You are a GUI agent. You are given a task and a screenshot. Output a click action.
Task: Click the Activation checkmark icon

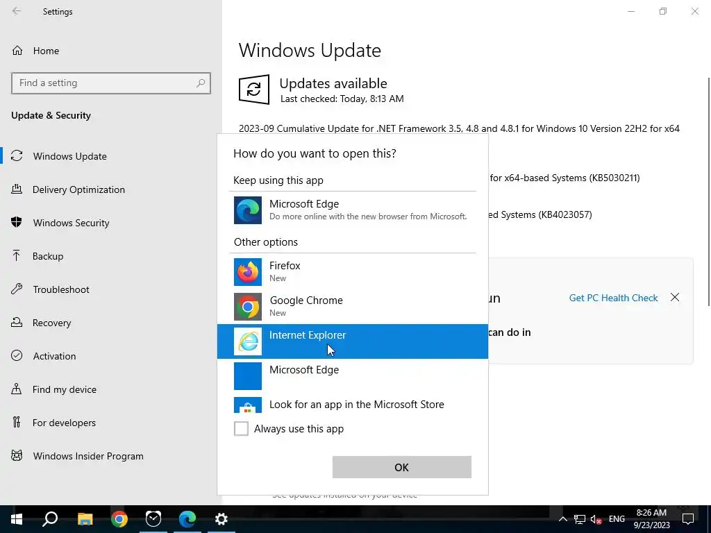click(17, 355)
